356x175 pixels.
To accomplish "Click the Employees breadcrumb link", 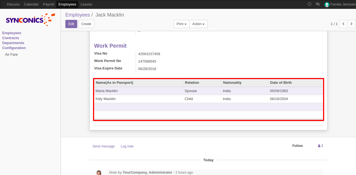I will [78, 15].
